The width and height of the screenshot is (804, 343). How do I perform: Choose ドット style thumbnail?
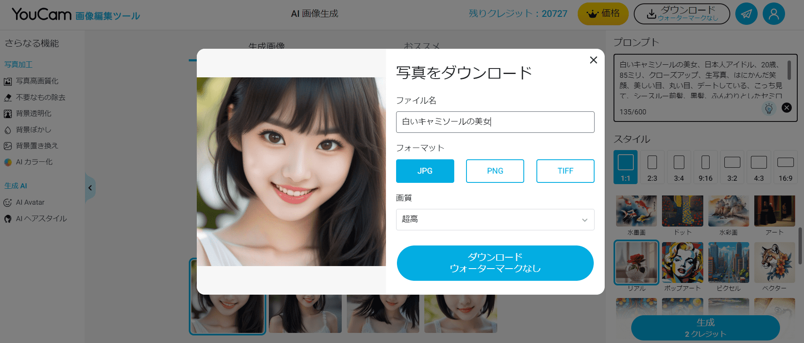683,211
